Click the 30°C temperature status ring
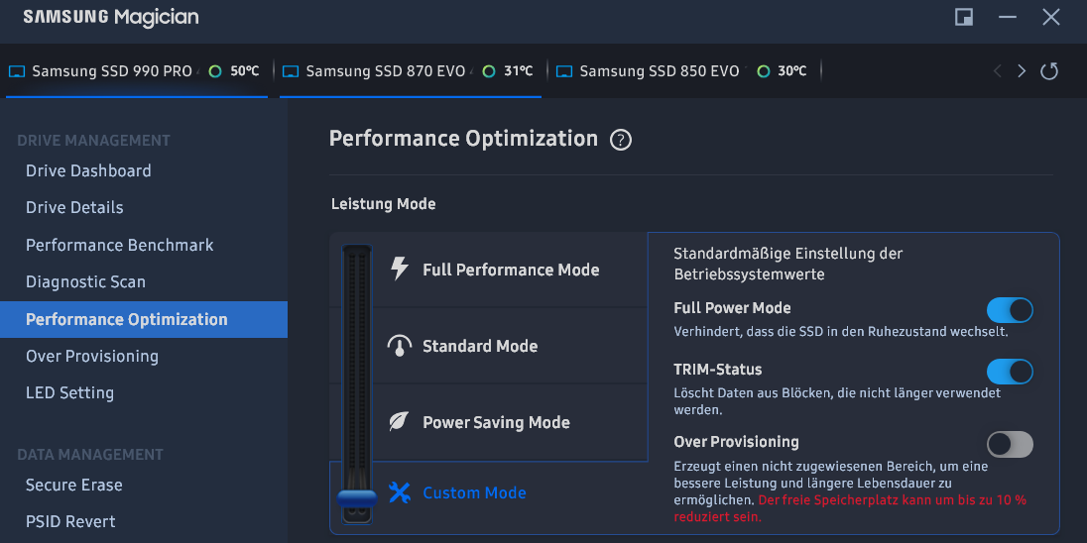Viewport: 1087px width, 543px height. (x=764, y=71)
